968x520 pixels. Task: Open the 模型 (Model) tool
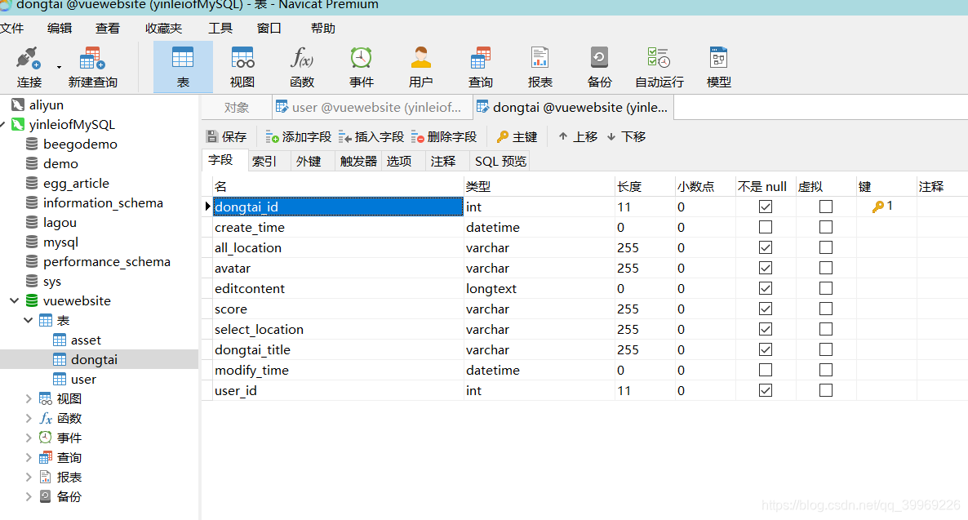(x=717, y=65)
